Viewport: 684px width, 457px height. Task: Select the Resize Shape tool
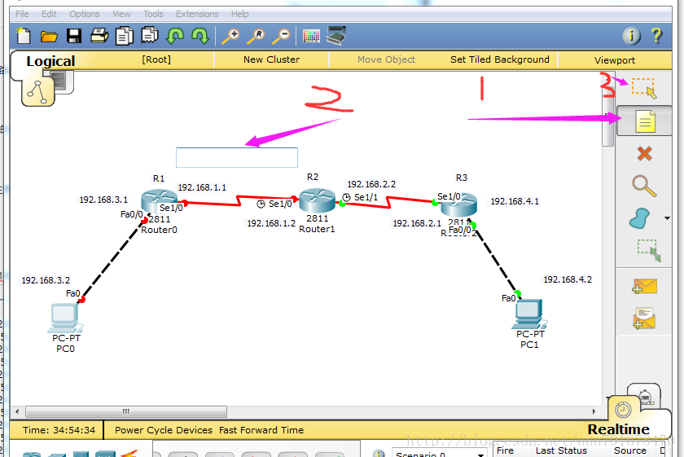649,250
